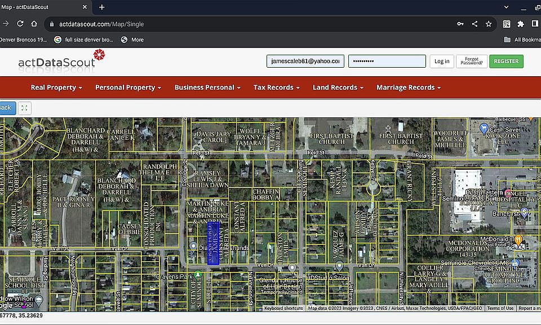
Task: Go to the browser home page icon
Action: 34,24
